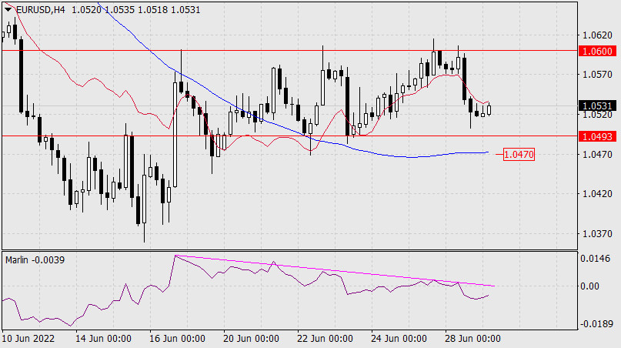This screenshot has height=348, width=621.
Task: Click the triangle arrow beside EURUSD,H4
Action: (8, 9)
